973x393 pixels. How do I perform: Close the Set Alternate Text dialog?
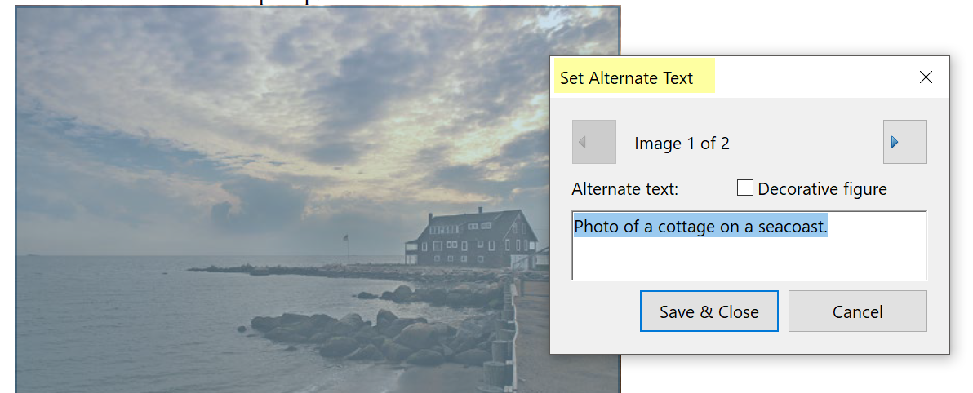click(926, 77)
